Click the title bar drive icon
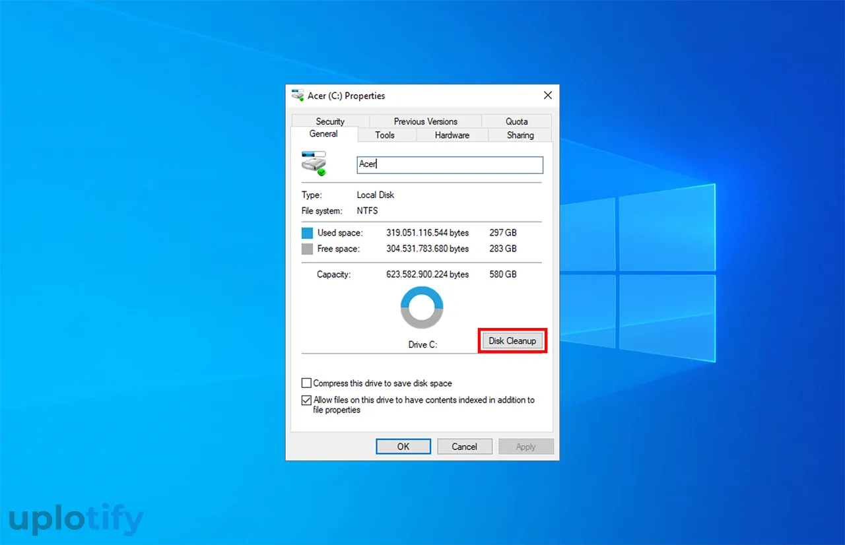 click(x=298, y=96)
